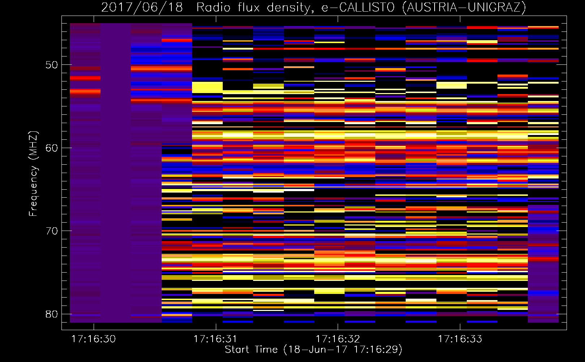585x362 pixels.
Task: Click the plot title mentioning e-CALLISTO
Action: click(x=313, y=7)
